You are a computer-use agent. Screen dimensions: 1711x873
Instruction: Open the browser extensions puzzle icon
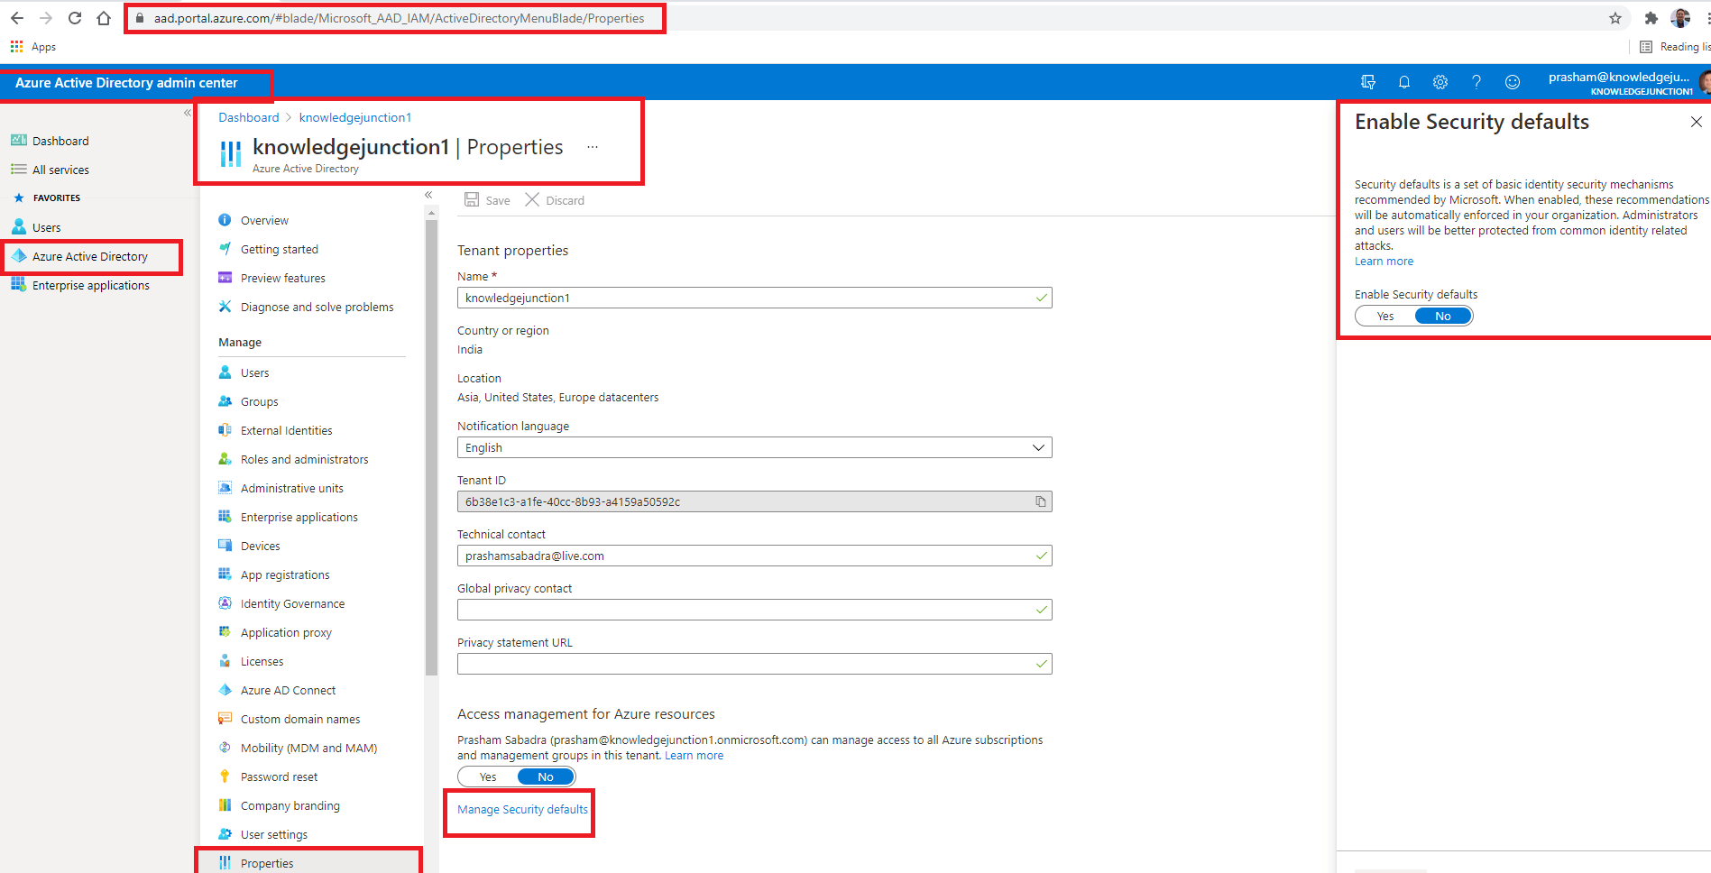[x=1651, y=17]
